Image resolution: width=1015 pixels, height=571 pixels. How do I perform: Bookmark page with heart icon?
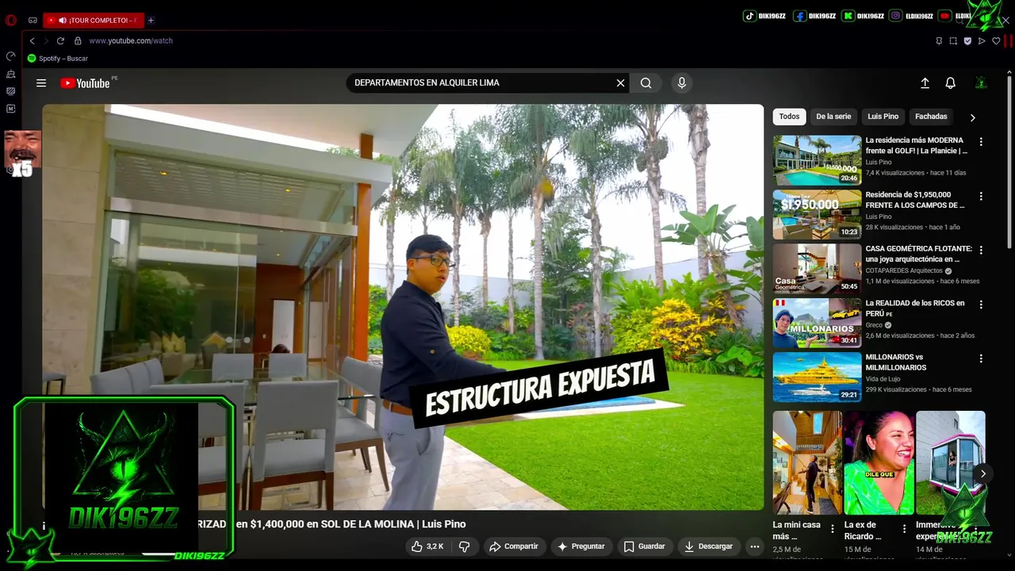coord(996,40)
